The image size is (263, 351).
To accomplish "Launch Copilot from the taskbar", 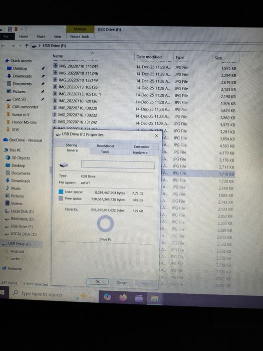I will pyautogui.click(x=107, y=297).
